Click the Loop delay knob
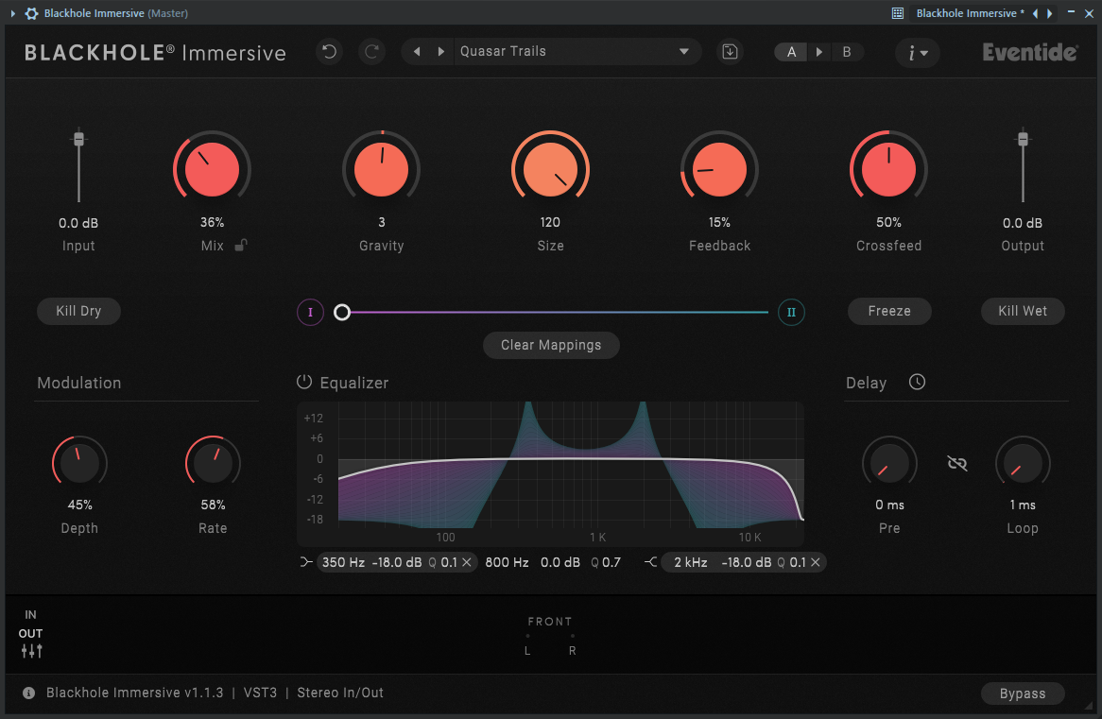The width and height of the screenshot is (1102, 719). click(1023, 463)
